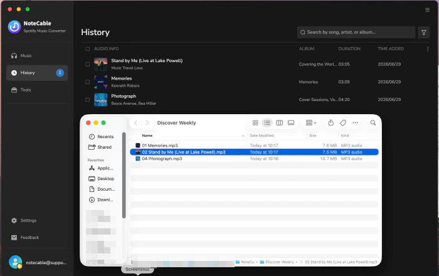
Task: Click the Stand by Me song title in History
Action: click(147, 61)
